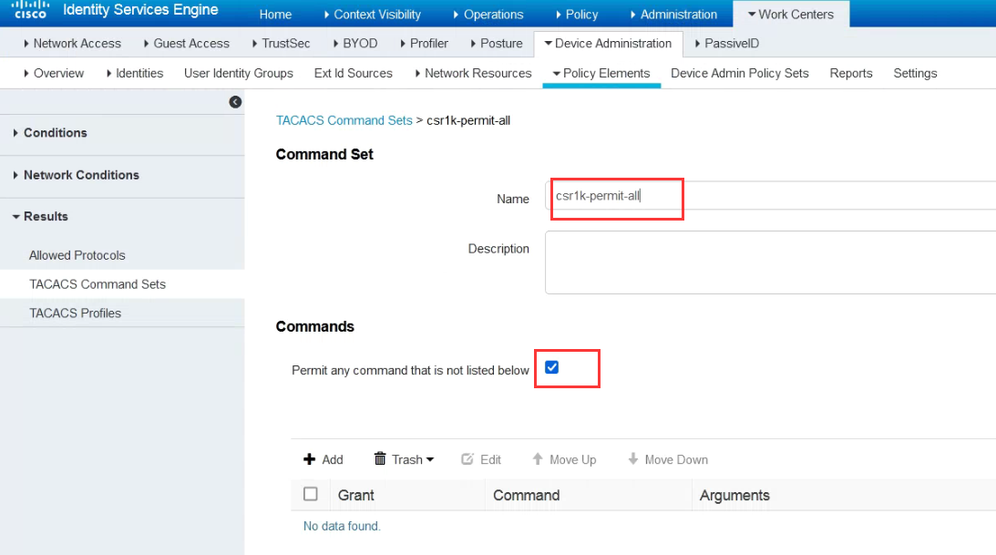Click the Move Up arrow icon

(x=538, y=458)
